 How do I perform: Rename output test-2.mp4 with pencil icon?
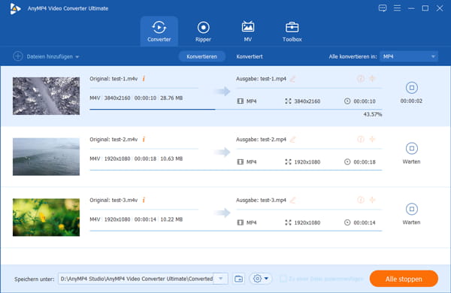click(x=292, y=140)
